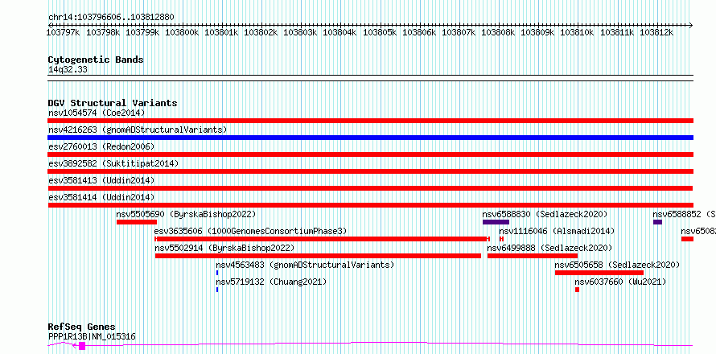
Task: Open the nsv6588830 (Sedlazeck2020) label
Action: click(545, 214)
